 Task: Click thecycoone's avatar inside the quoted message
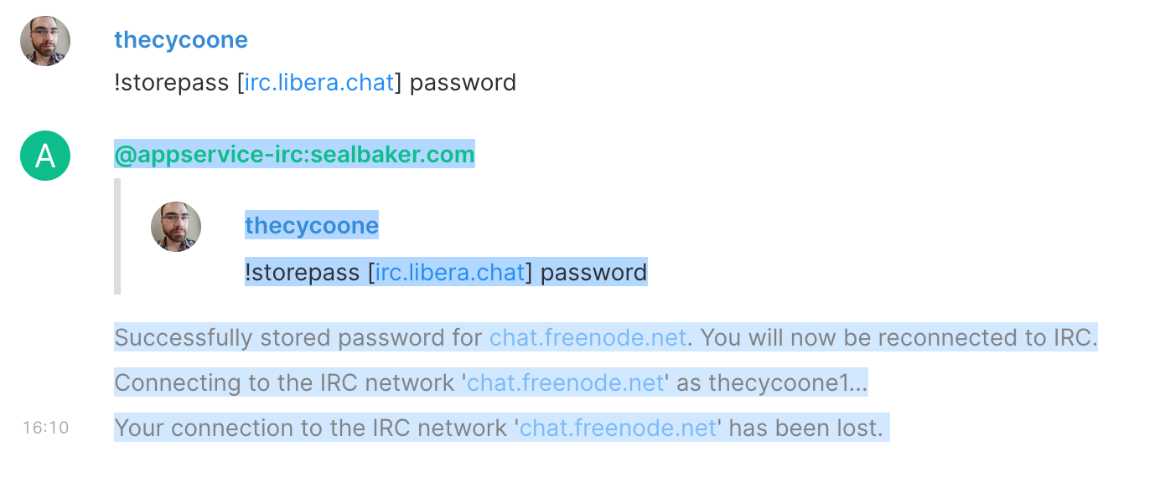pyautogui.click(x=175, y=227)
